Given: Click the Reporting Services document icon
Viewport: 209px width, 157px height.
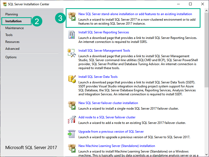Looking at the screenshot, I should tap(72, 35).
